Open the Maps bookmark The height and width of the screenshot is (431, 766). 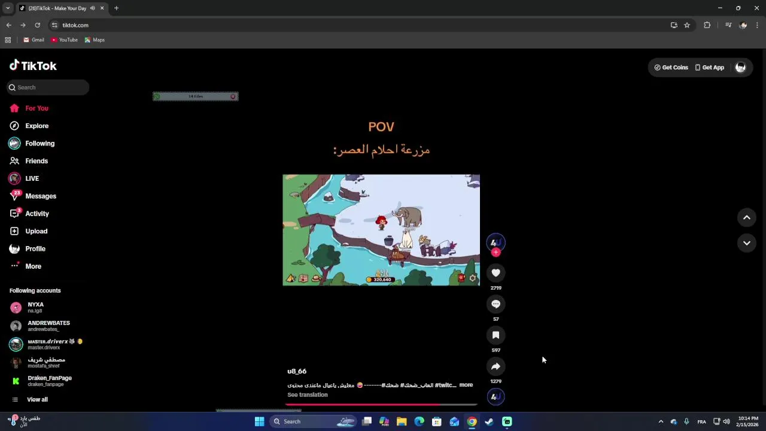(x=95, y=40)
